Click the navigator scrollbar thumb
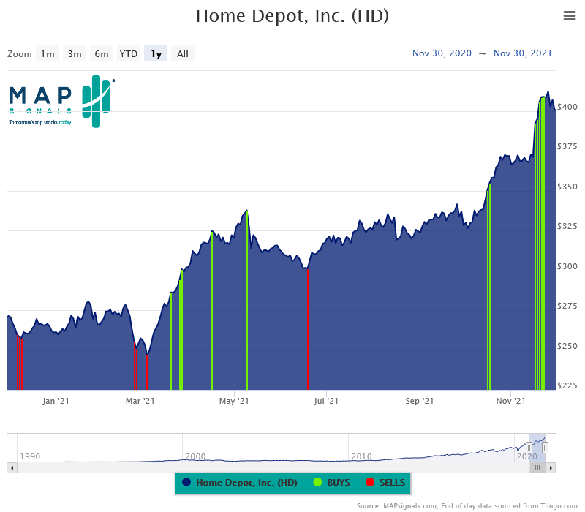The image size is (585, 512). tap(537, 467)
